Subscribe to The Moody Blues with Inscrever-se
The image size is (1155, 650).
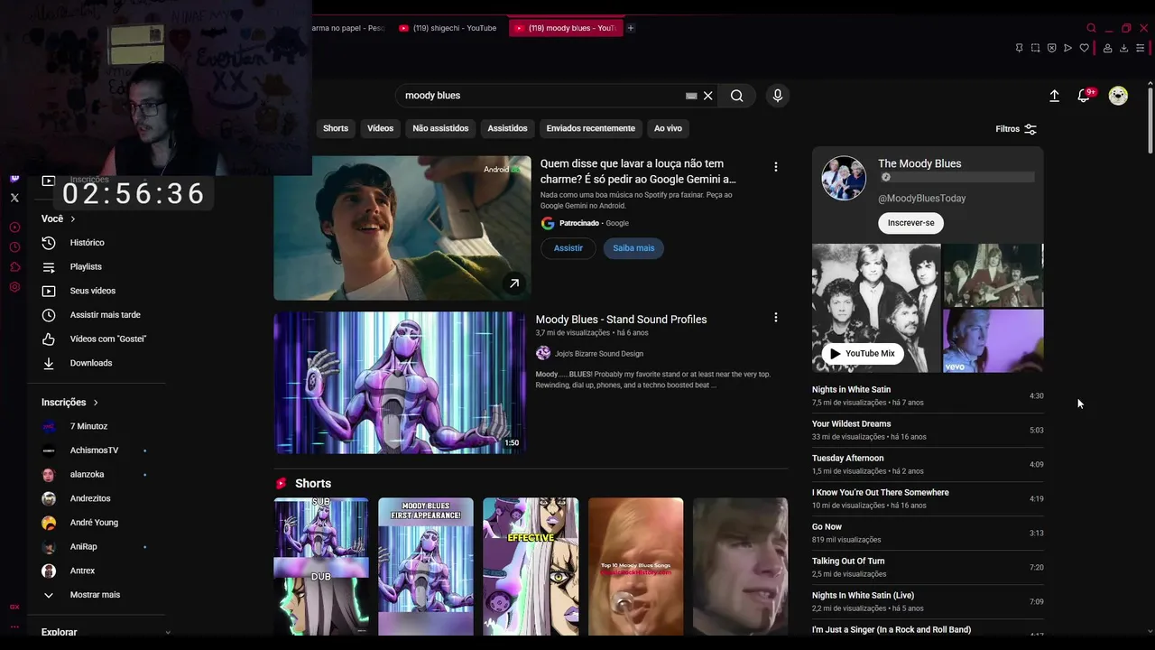pyautogui.click(x=910, y=223)
